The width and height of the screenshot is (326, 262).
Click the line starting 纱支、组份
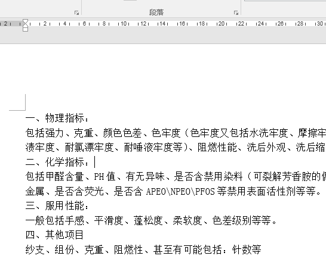(x=143, y=249)
